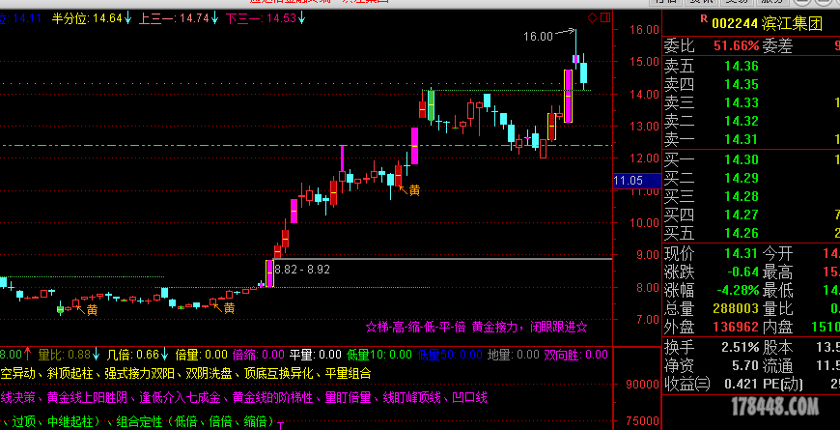This screenshot has width=840, height=430.
Task: Click the red diamond icon above the chart
Action: (x=592, y=18)
